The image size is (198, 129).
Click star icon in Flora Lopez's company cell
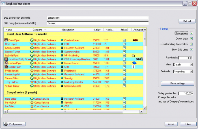(32, 44)
